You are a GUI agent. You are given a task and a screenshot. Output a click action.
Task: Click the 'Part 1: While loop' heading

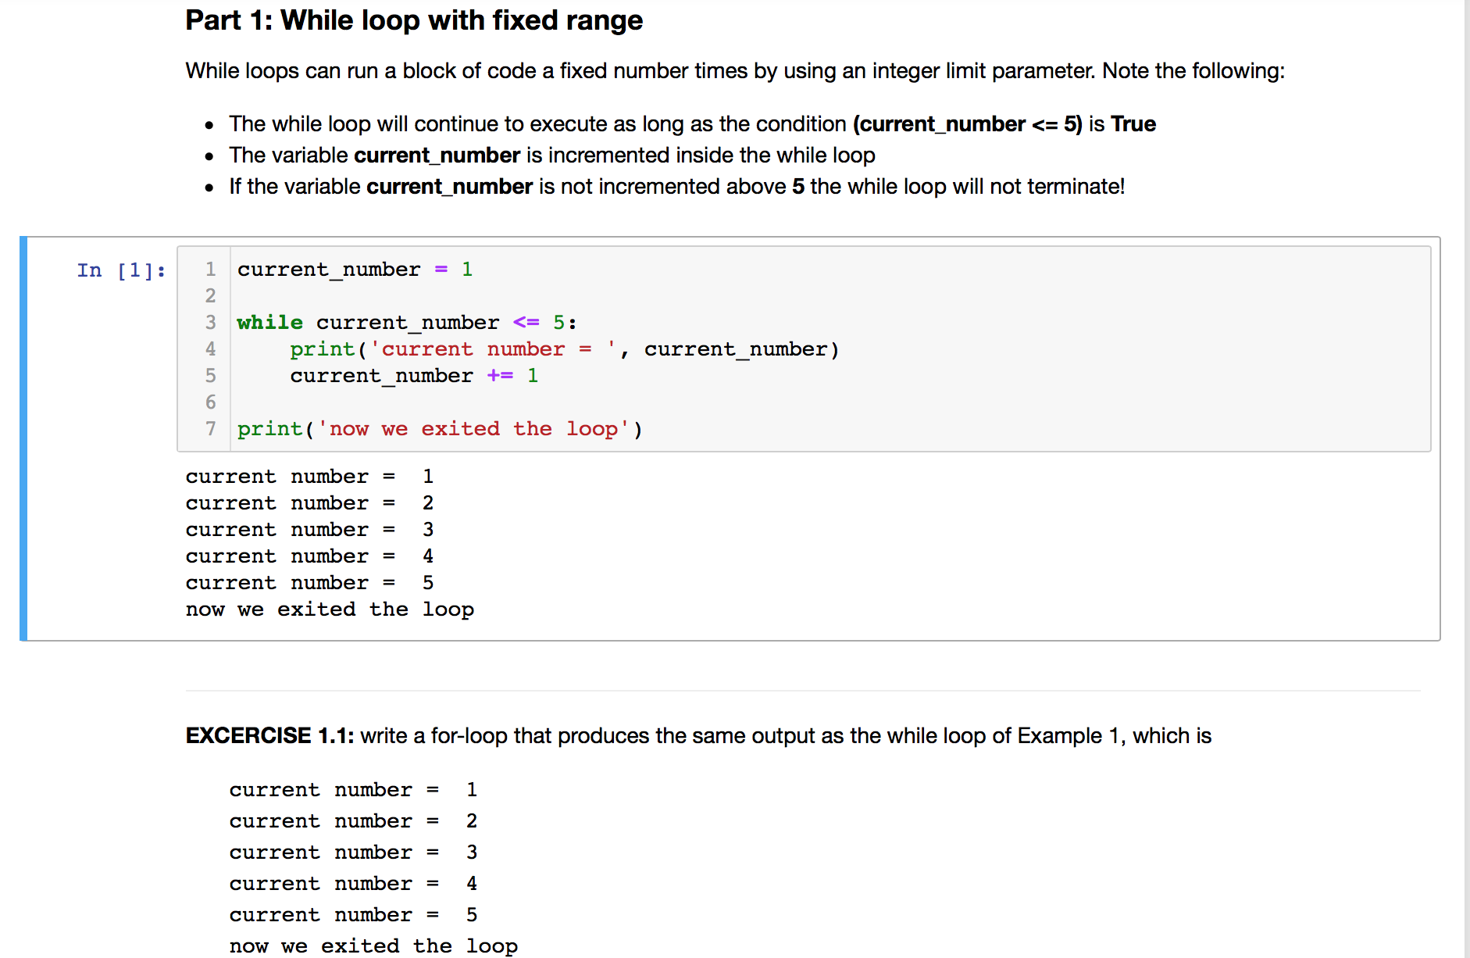(x=413, y=20)
